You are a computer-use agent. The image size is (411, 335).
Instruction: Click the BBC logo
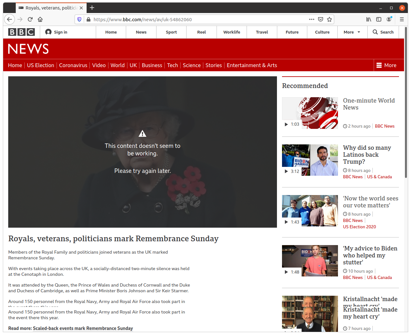[x=21, y=32]
